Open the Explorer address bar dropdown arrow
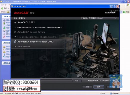130x95 pixels. coord(121,12)
